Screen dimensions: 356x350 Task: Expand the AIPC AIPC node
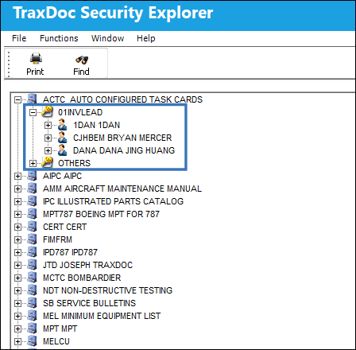17,176
